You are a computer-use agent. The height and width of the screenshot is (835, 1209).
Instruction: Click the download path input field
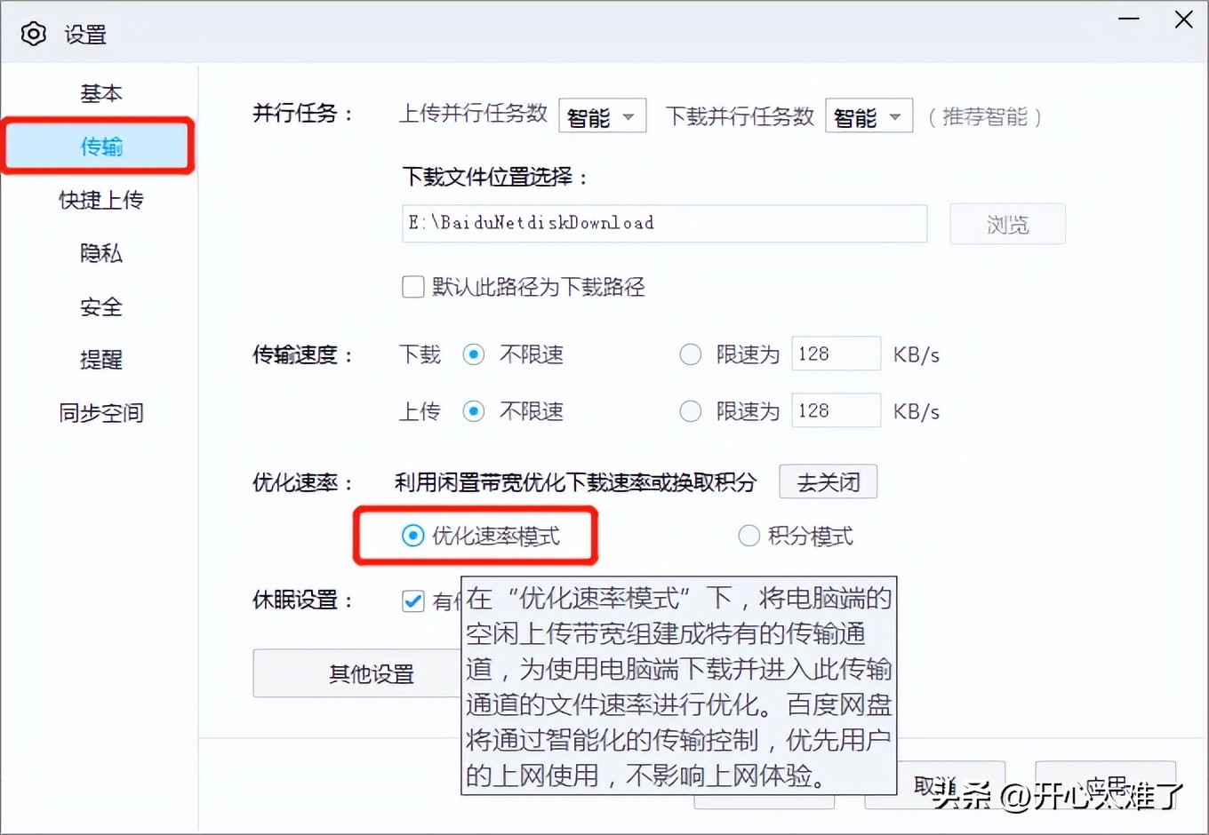[663, 223]
